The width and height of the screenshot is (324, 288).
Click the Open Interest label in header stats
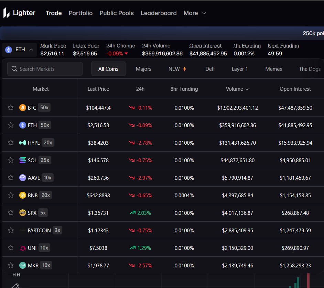pos(205,46)
